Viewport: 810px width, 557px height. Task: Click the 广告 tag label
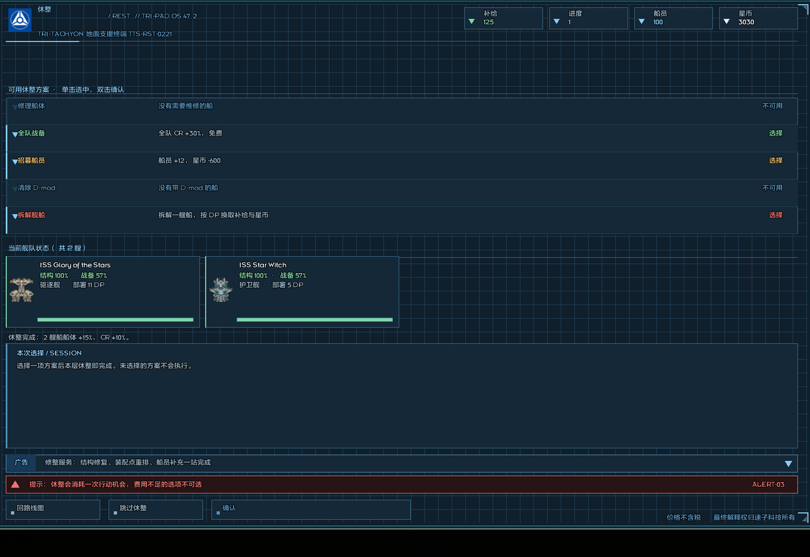click(x=21, y=463)
